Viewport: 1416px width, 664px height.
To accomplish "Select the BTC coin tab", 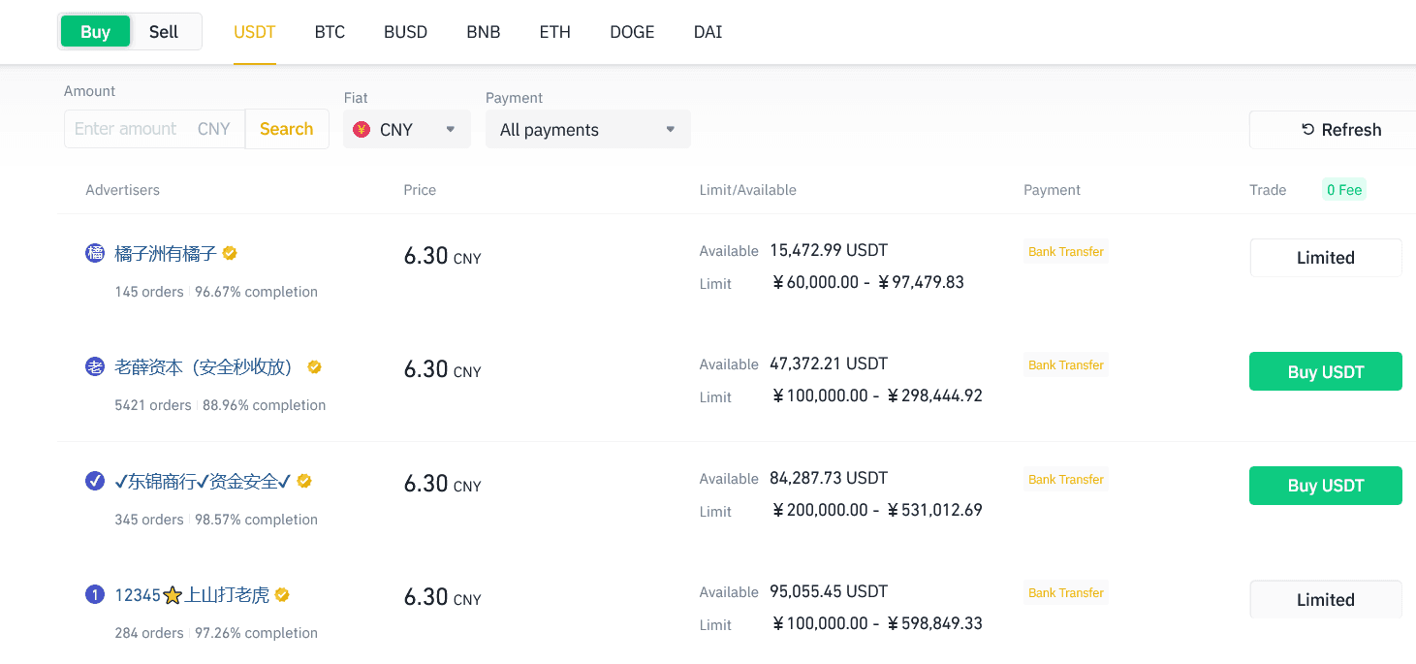I will tap(330, 32).
